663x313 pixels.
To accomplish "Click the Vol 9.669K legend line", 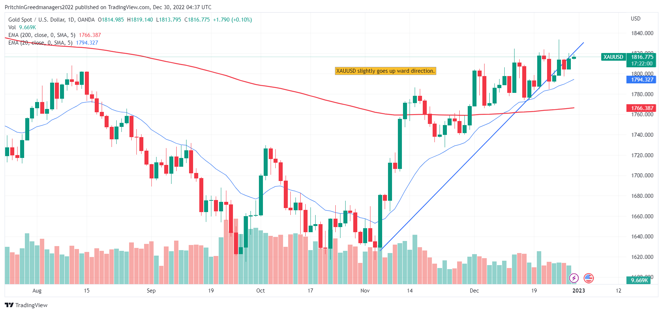I will point(22,27).
